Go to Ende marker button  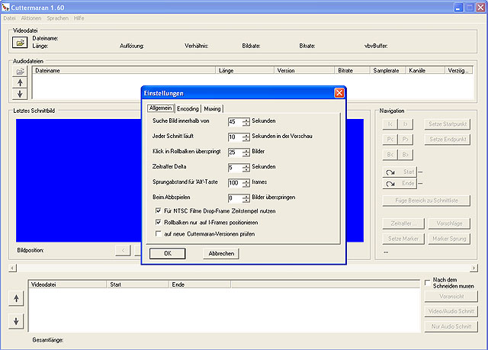(400, 184)
